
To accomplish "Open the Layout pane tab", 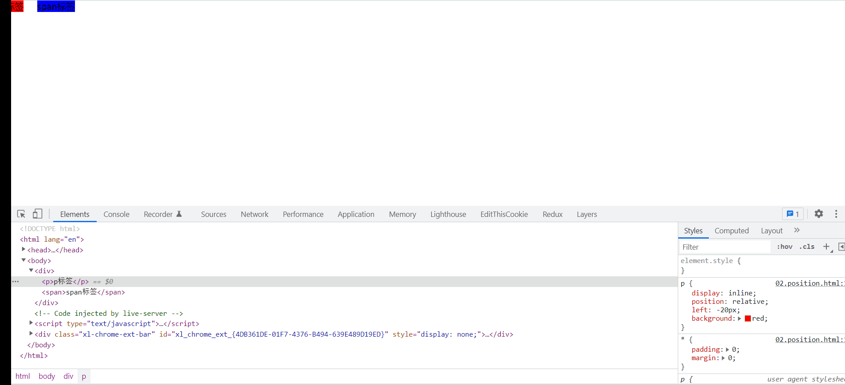I will pos(772,231).
